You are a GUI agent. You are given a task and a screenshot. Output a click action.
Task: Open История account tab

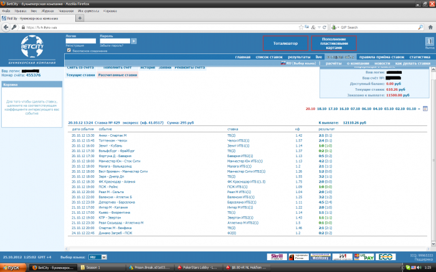148,68
